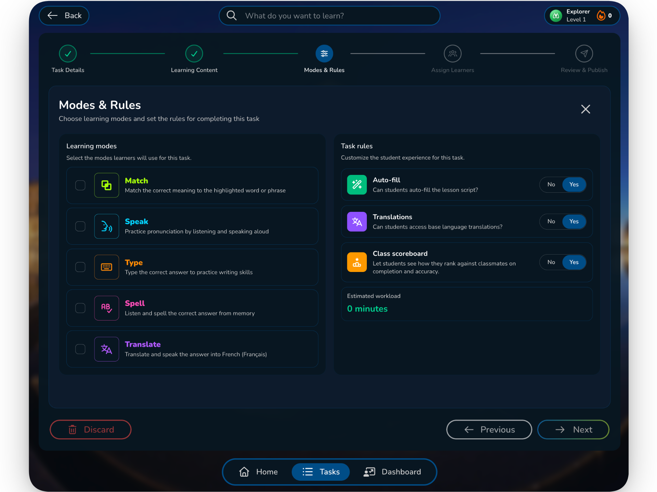The width and height of the screenshot is (657, 492).
Task: Enable the Match mode checkbox
Action: [x=80, y=185]
